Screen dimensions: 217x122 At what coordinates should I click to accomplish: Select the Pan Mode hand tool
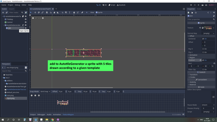coord(54,13)
